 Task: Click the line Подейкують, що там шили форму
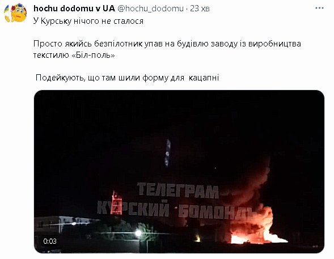point(127,78)
